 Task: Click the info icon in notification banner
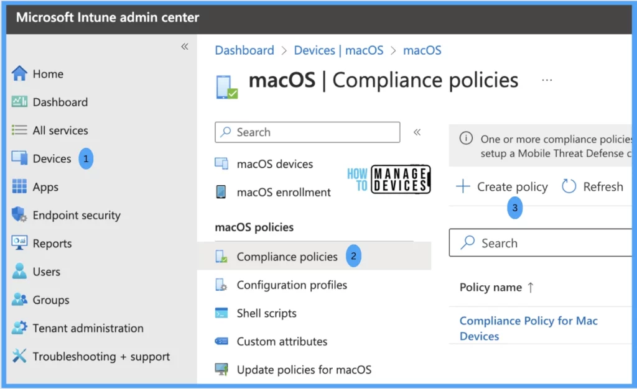pyautogui.click(x=466, y=139)
